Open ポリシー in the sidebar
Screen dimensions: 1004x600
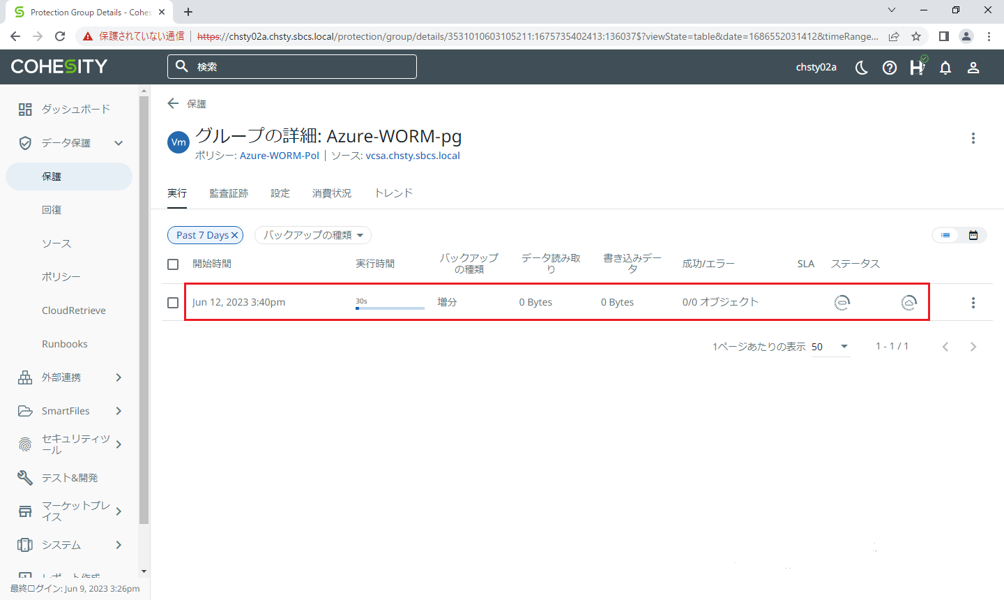61,277
